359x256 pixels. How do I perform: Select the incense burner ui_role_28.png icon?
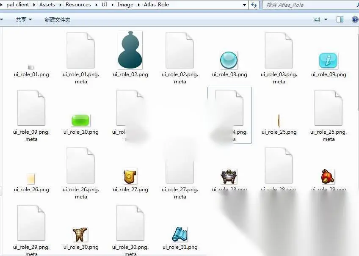point(229,176)
